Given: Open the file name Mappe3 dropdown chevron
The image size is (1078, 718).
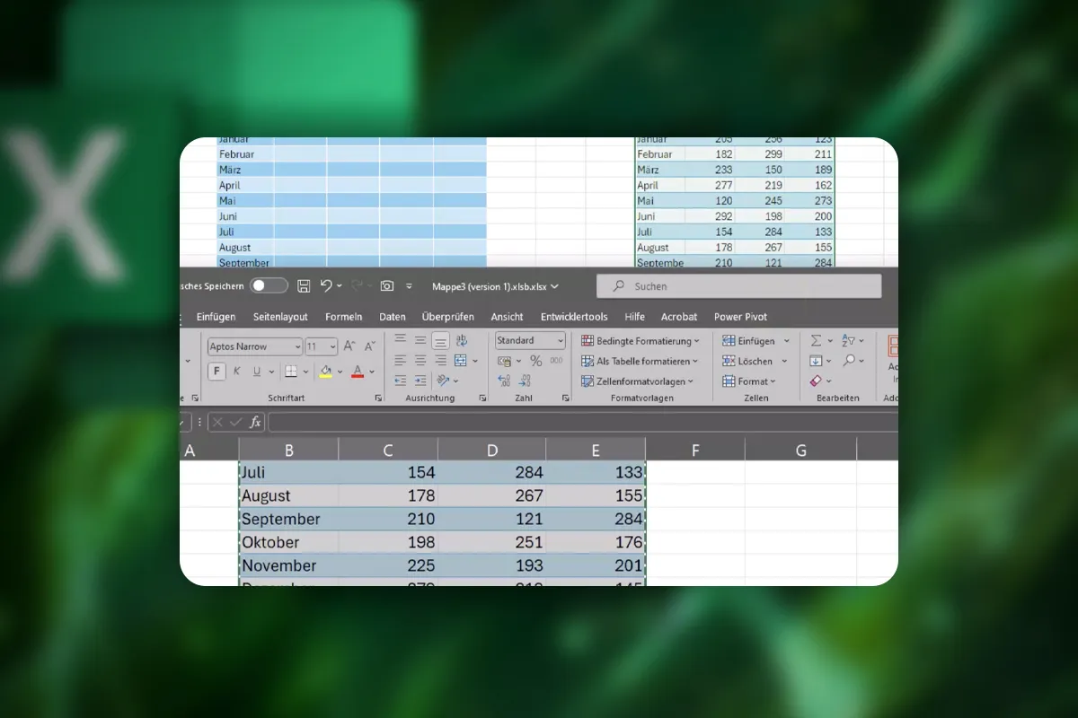Looking at the screenshot, I should tap(554, 286).
